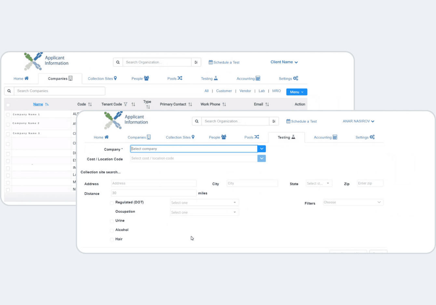Check the Urine test option

(x=112, y=221)
